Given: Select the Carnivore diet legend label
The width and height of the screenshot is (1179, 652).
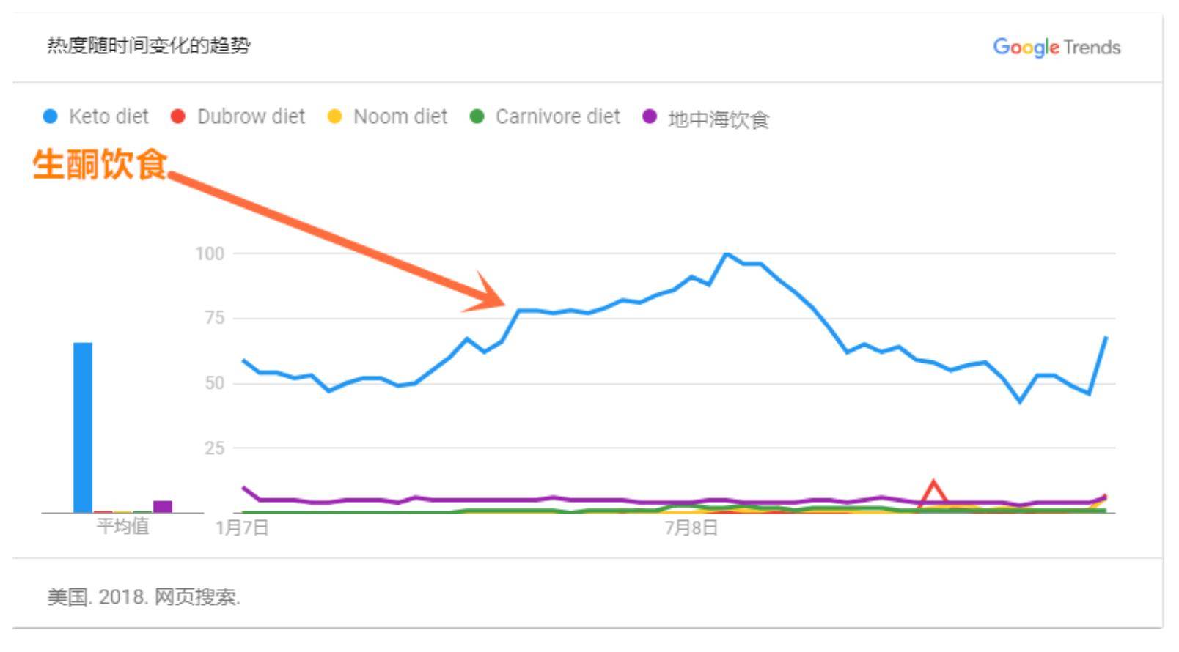Looking at the screenshot, I should pos(558,116).
